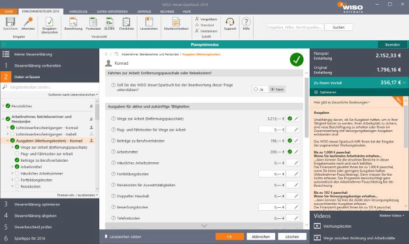
Task: Select Häusliches Arbeitszimmer in the tree
Action: 40,173
